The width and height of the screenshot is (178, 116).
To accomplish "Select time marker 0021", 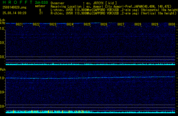I will (x=19, y=24).
